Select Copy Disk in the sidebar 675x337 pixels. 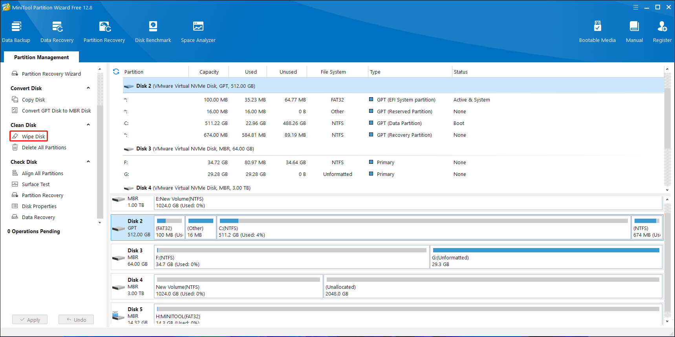[x=28, y=100]
